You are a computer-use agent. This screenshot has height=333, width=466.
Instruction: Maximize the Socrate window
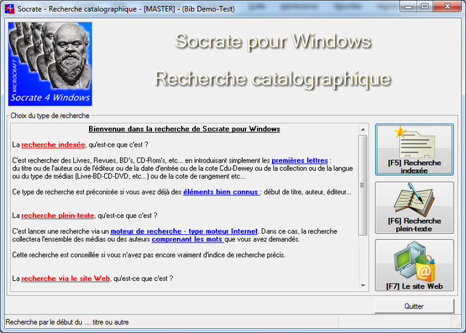425,7
